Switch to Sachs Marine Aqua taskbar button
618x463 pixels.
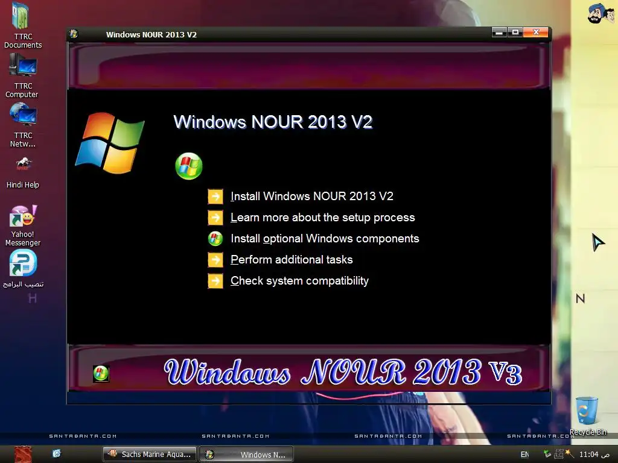(150, 454)
